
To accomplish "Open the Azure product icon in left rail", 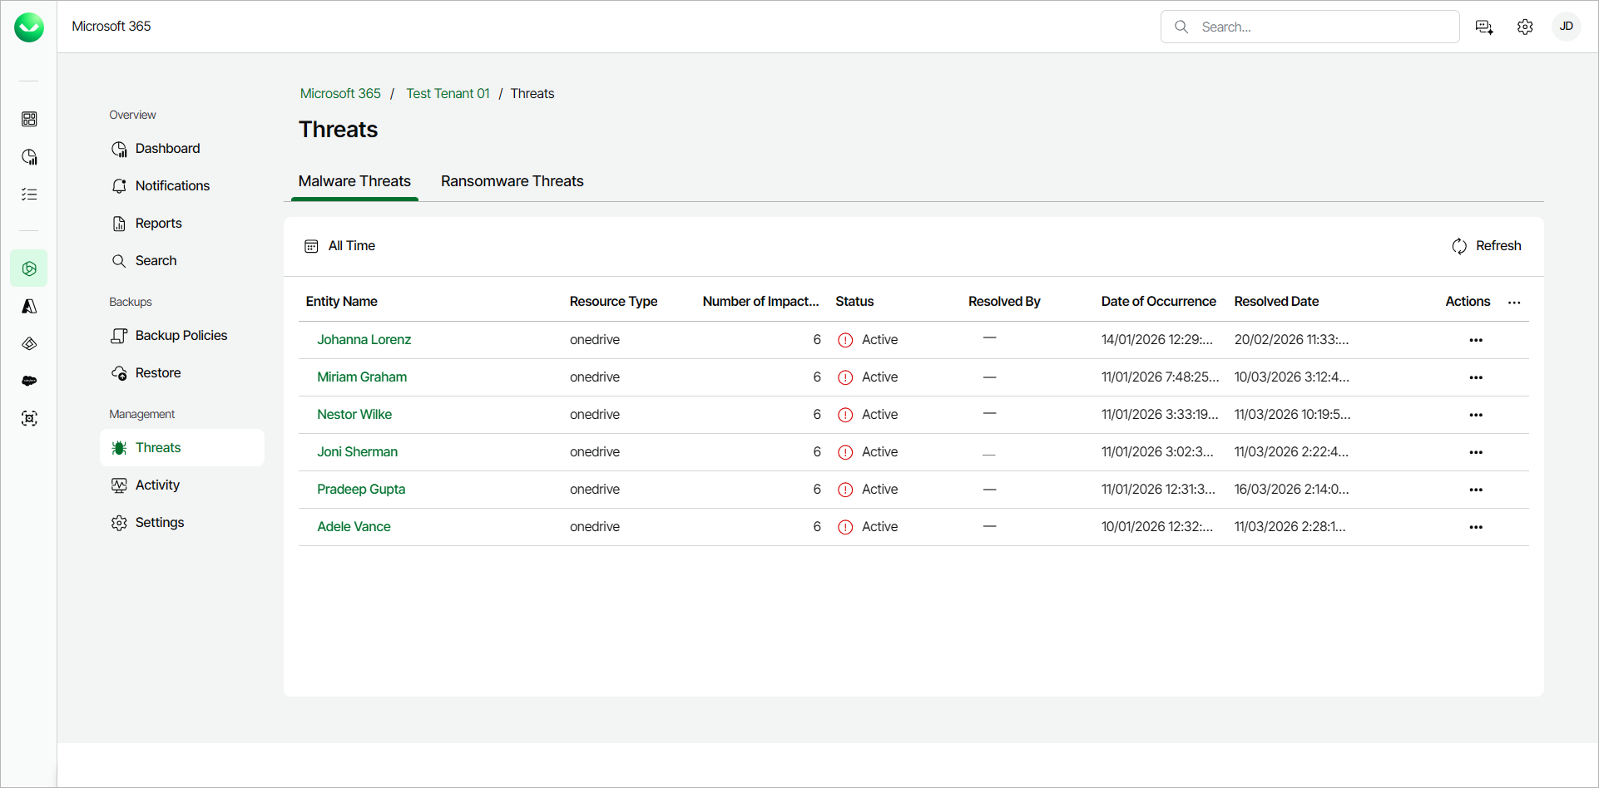I will coord(29,306).
